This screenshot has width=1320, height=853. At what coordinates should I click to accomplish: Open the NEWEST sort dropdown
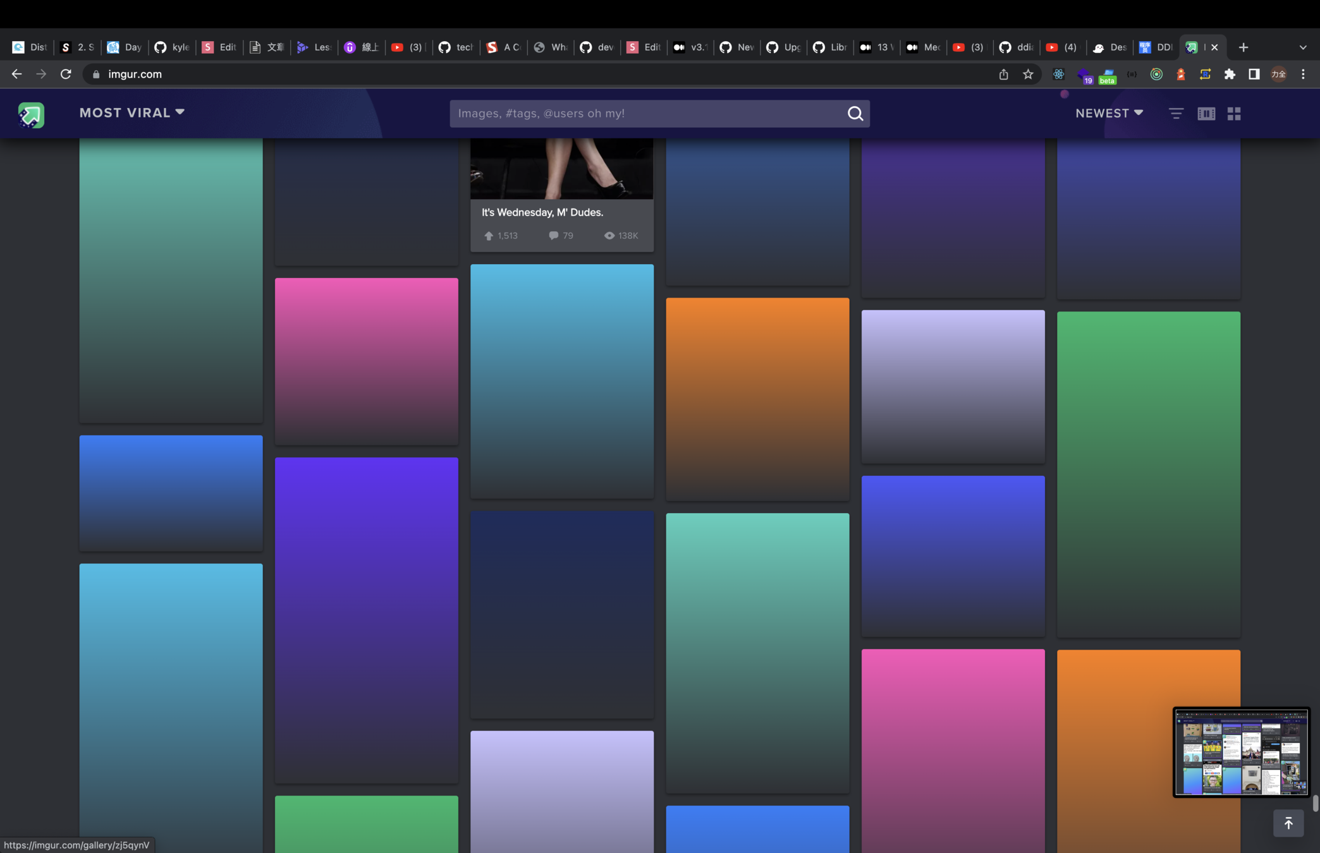tap(1109, 114)
